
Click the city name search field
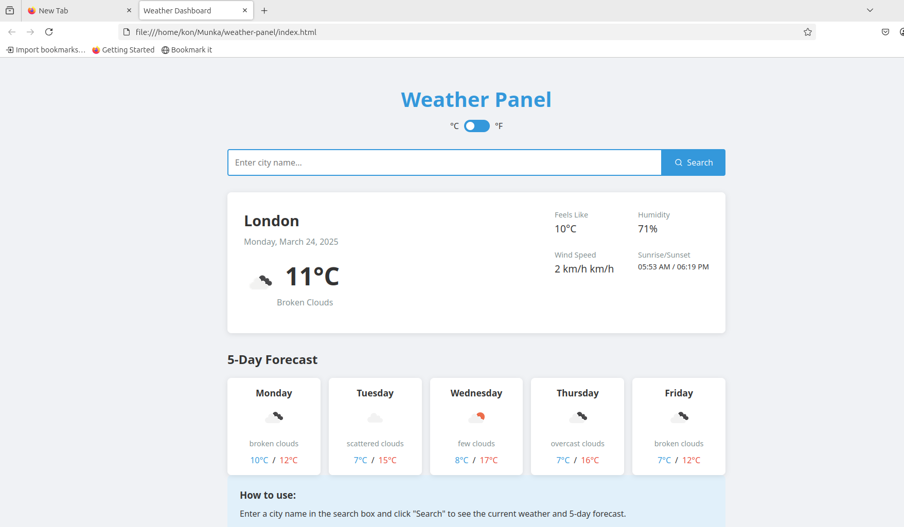coord(445,162)
